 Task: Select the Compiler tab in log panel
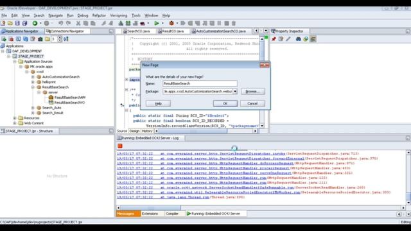click(172, 214)
